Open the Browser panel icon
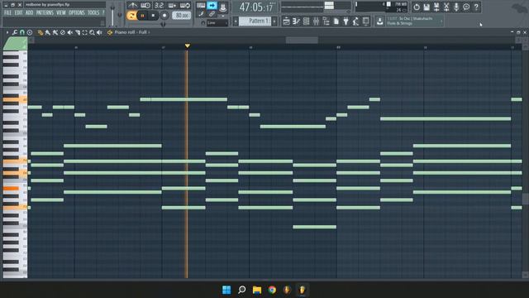 click(326, 22)
